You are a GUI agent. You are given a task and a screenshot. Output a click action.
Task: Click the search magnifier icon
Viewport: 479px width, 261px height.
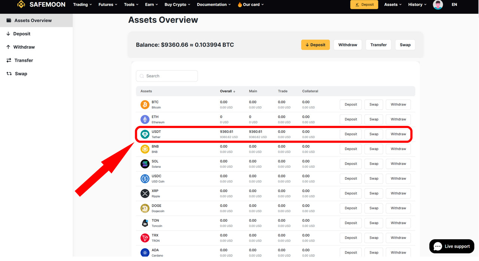[142, 76]
